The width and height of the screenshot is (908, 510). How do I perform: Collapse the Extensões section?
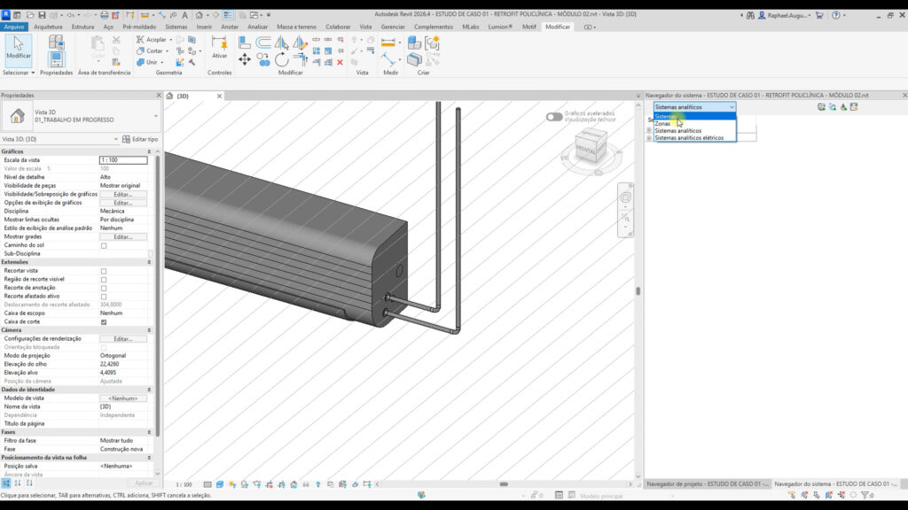coord(149,262)
